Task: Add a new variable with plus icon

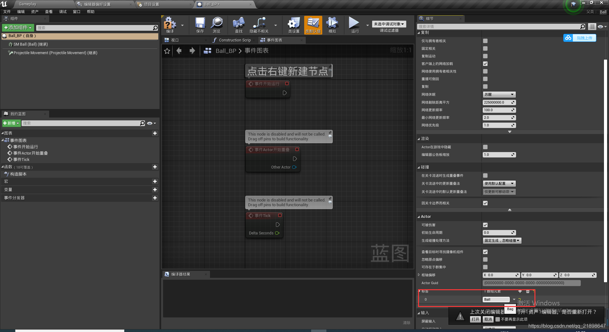Action: [155, 190]
